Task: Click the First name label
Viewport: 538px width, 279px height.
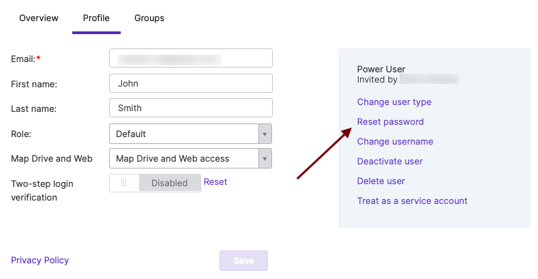Action: pyautogui.click(x=34, y=84)
